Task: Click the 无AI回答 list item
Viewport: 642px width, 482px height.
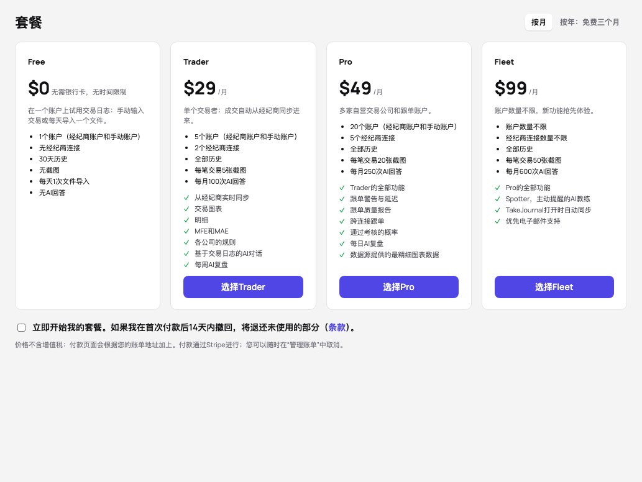Action: pos(52,193)
